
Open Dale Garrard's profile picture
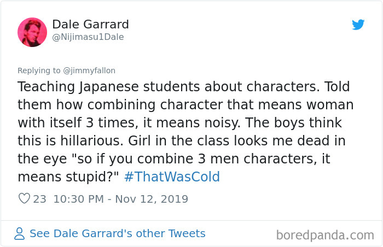[32, 32]
